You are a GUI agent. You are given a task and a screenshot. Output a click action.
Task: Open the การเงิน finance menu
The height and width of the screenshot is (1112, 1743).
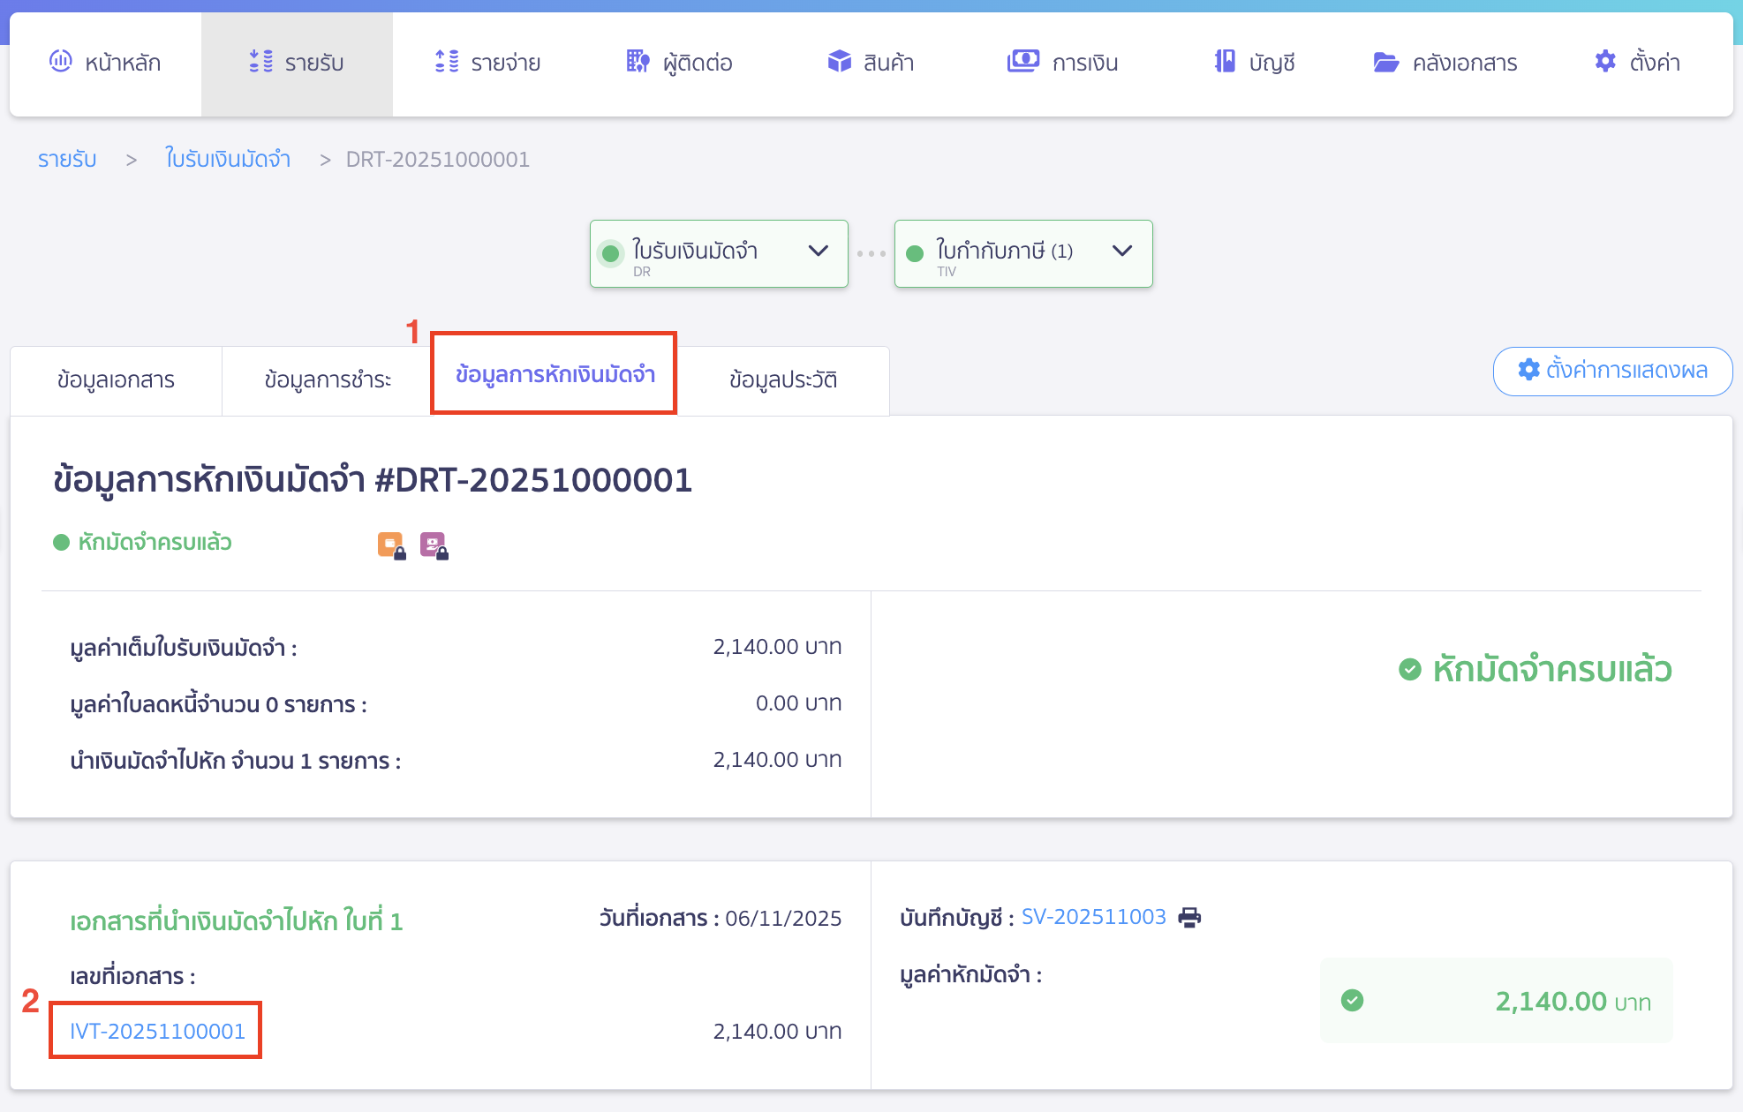tap(1063, 63)
